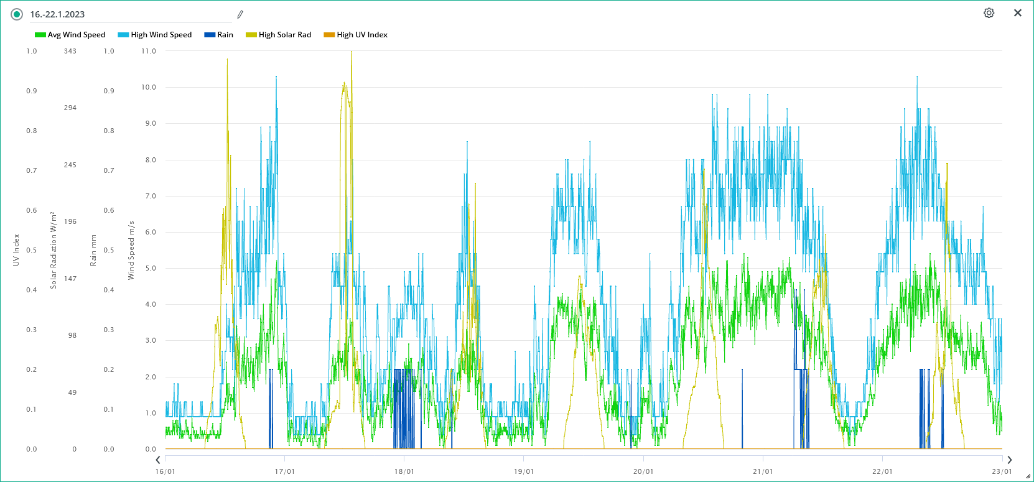Click the High Solar Rad legend label

pos(285,35)
